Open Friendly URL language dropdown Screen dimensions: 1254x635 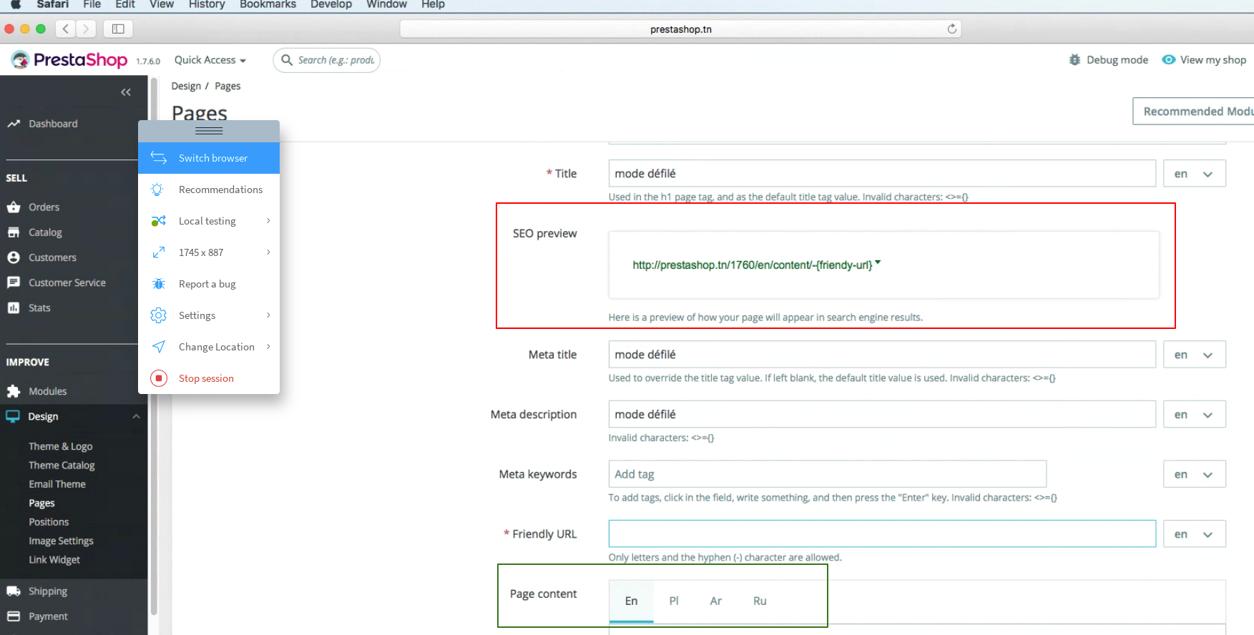[x=1195, y=534]
